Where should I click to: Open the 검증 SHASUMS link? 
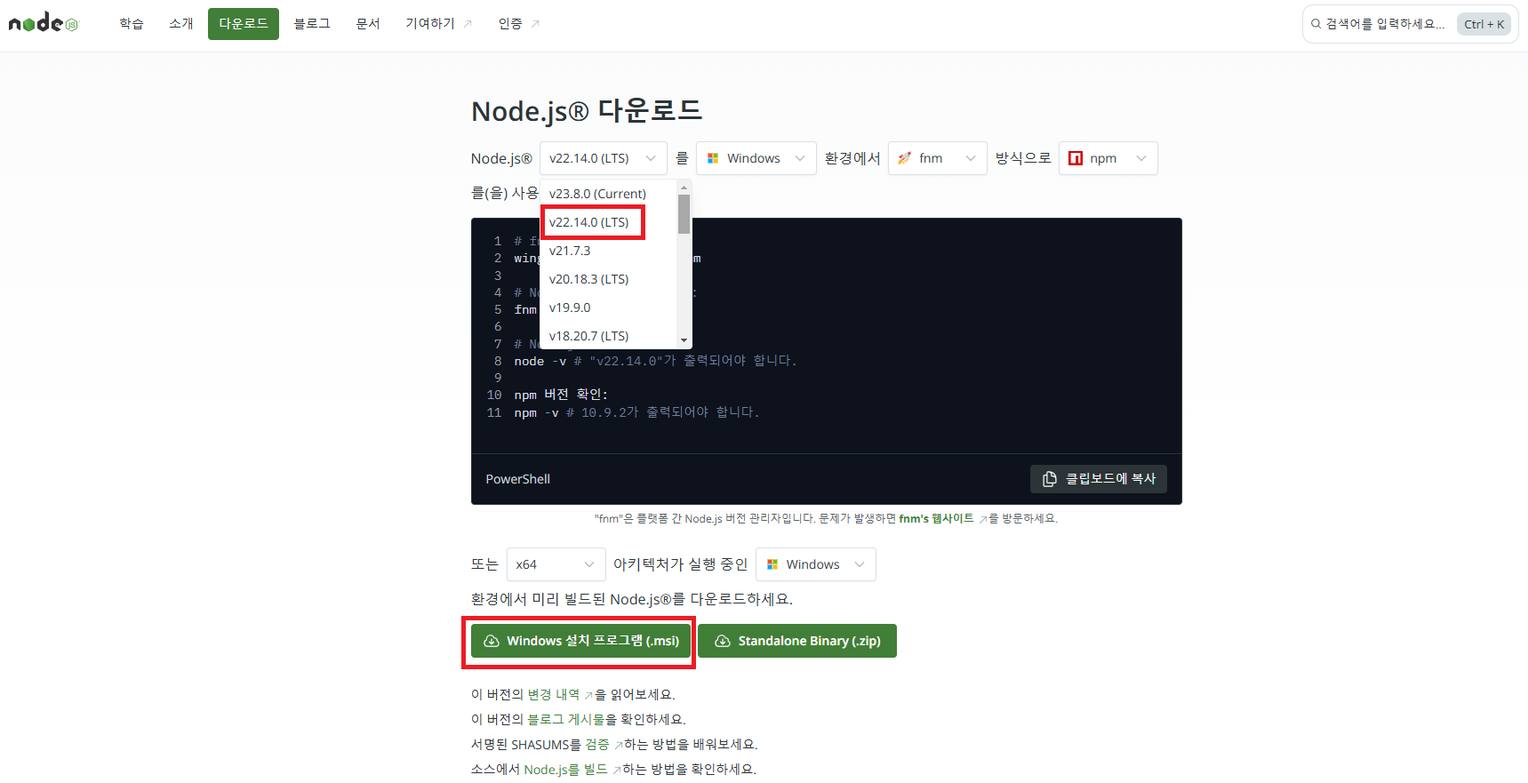(604, 744)
